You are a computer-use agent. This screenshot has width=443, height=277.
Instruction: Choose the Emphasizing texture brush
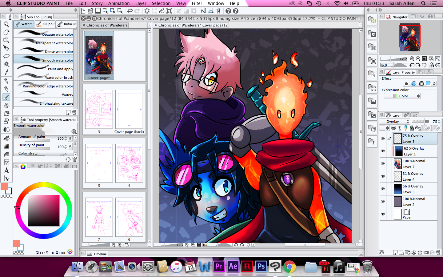44,102
